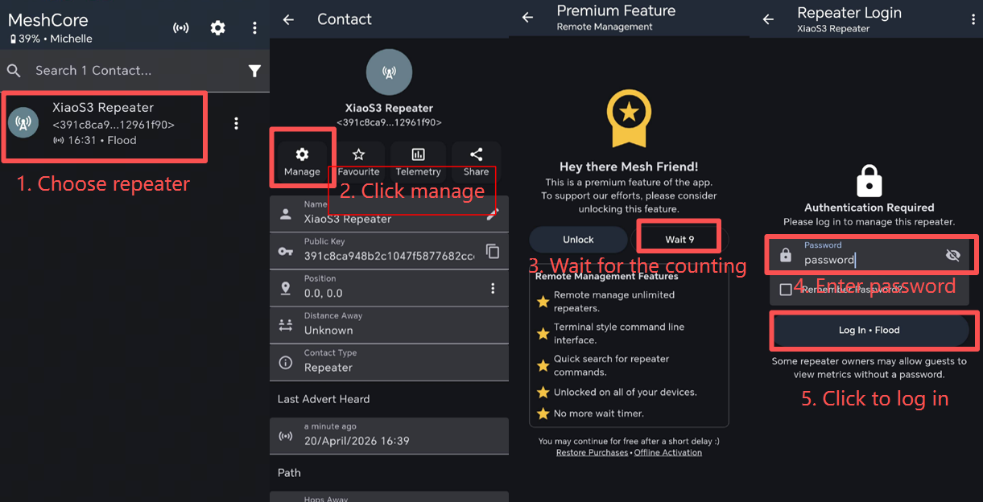This screenshot has width=983, height=502.
Task: Tap the Manage gear button
Action: click(302, 161)
